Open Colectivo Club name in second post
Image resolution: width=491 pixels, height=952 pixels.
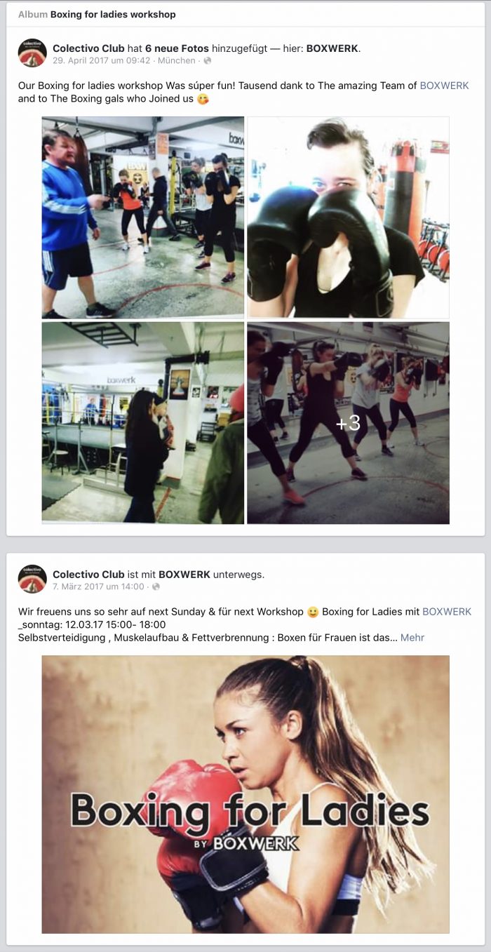88,575
